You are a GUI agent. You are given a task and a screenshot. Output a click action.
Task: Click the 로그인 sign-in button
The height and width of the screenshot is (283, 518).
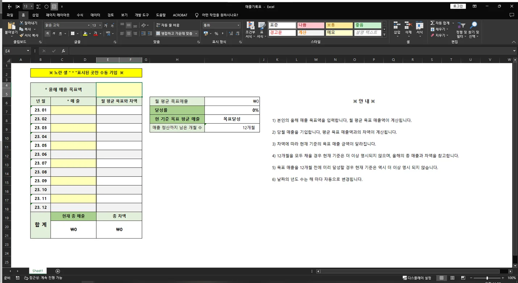[x=458, y=6]
